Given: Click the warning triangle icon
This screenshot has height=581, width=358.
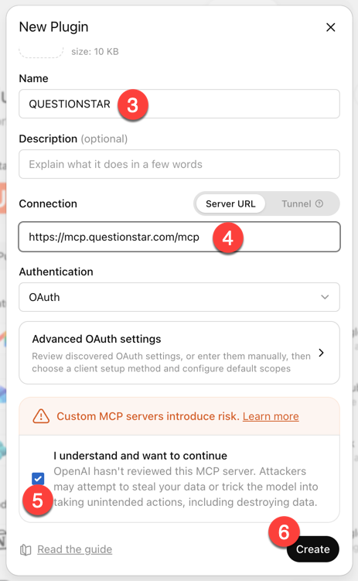Looking at the screenshot, I should tap(41, 416).
